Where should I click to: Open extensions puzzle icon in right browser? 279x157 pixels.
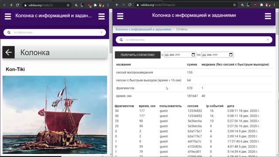tap(262, 5)
